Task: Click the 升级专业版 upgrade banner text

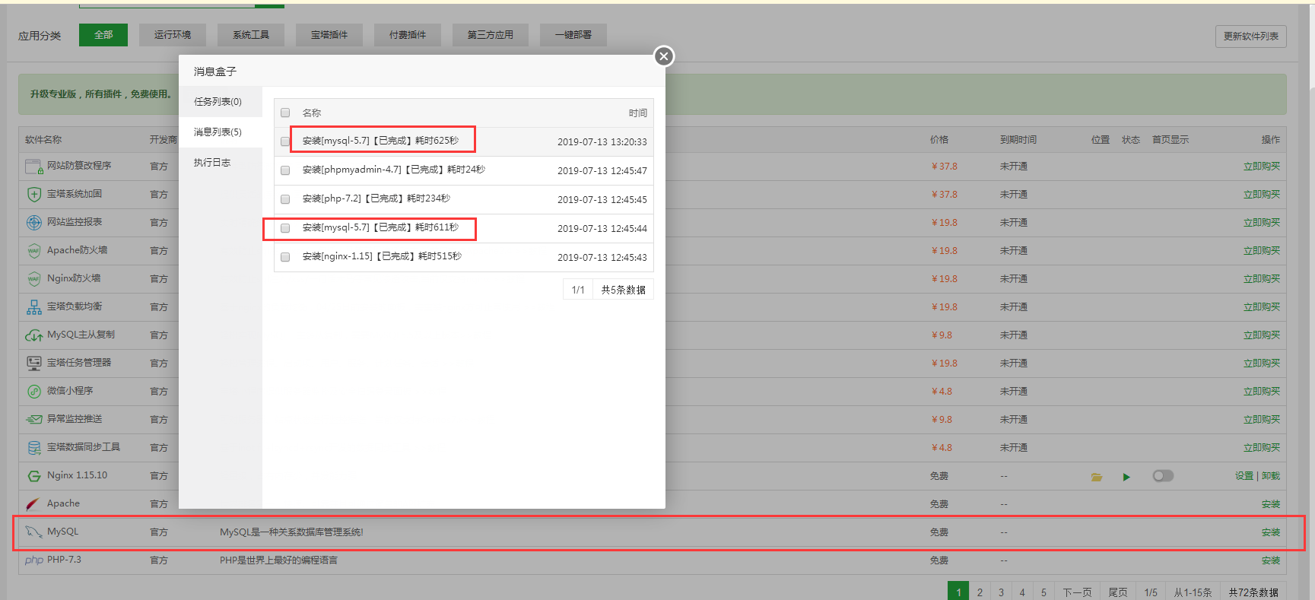Action: point(100,94)
